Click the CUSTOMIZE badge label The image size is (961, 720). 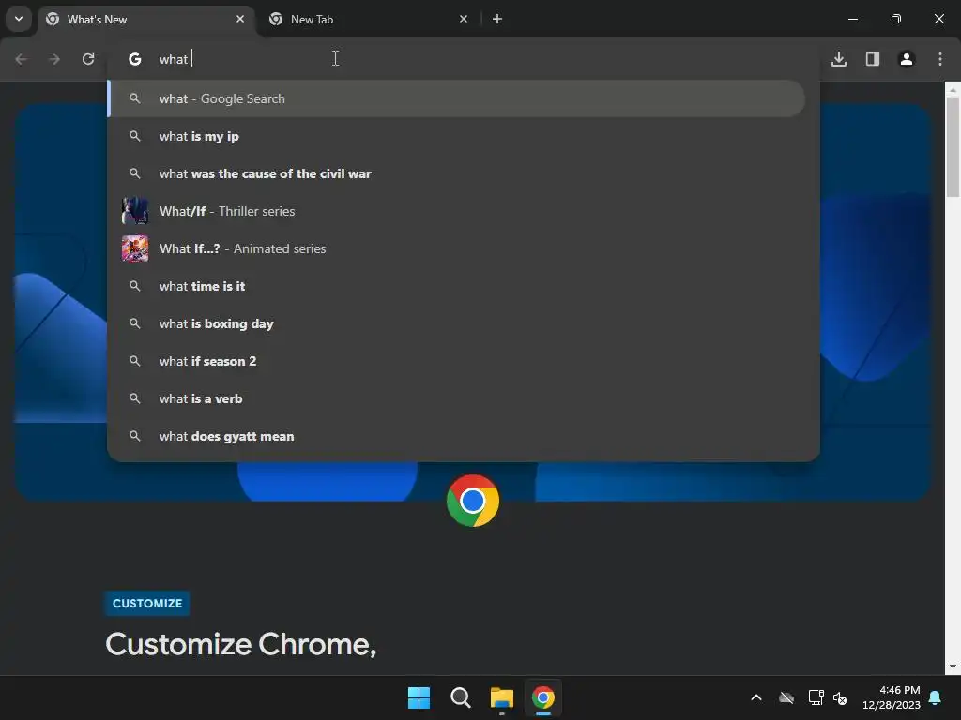(x=147, y=603)
